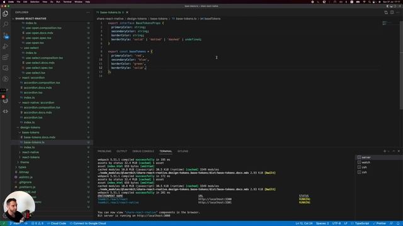The height and width of the screenshot is (226, 403).
Task: Click the compare changes icon in editor toolbar
Action: click(386, 13)
